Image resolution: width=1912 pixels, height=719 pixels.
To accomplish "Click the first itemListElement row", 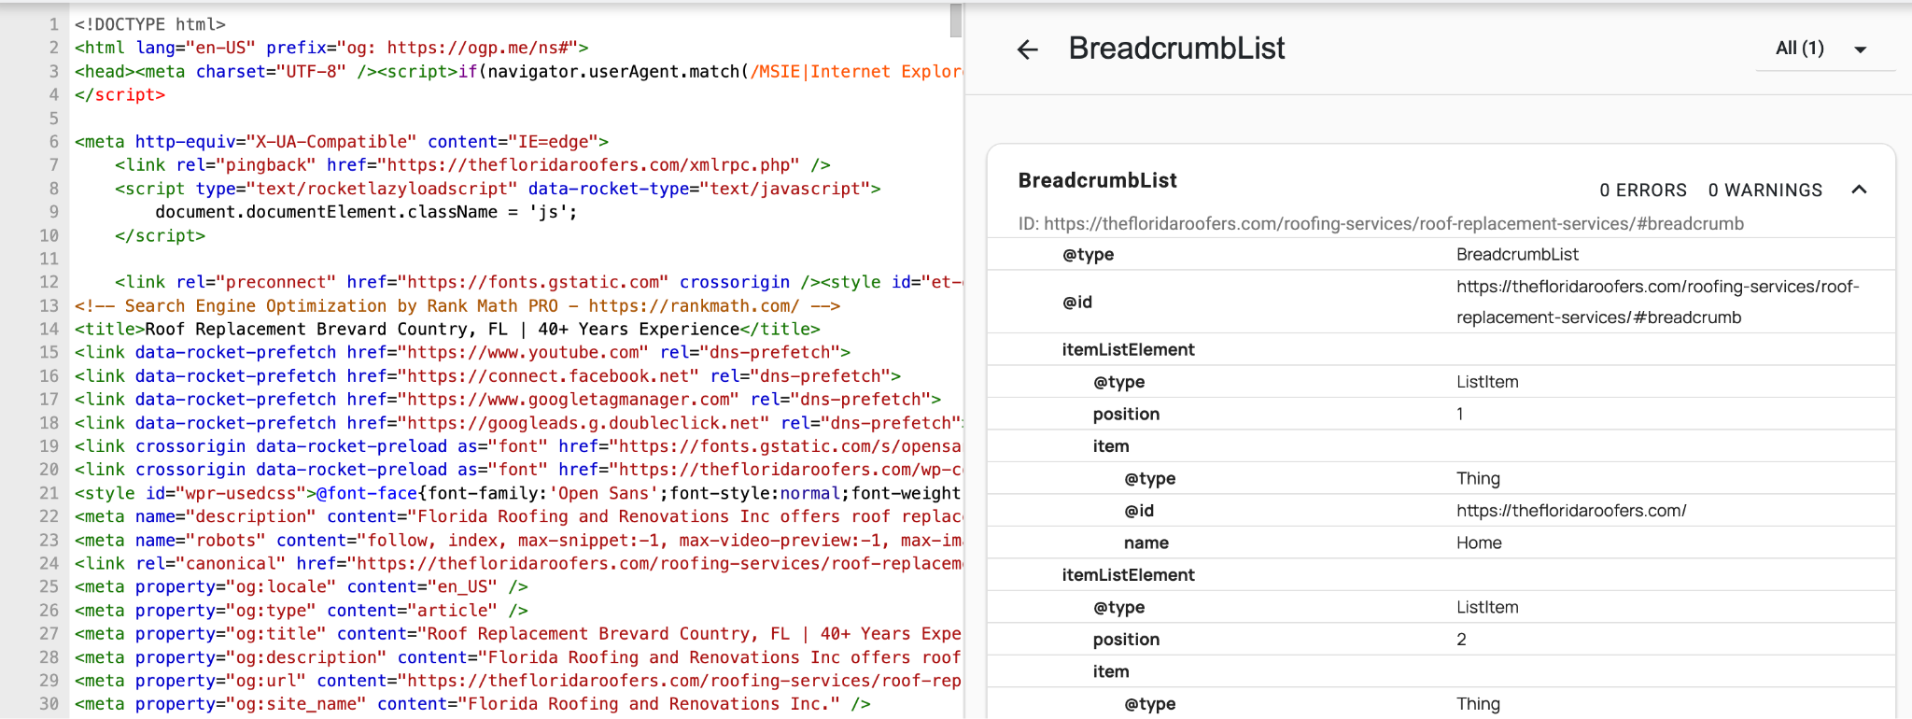I will click(1441, 349).
